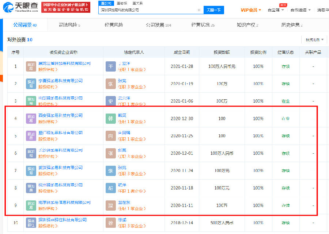This screenshot has width=329, height=234.
Task: Clear the search box with the X icon
Action: (x=199, y=10)
